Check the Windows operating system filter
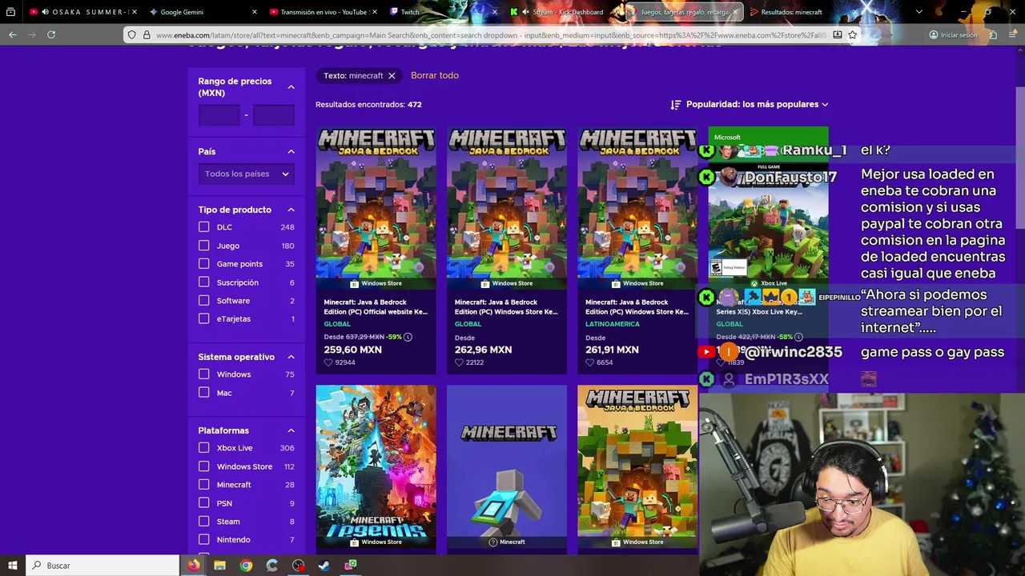 [x=203, y=374]
